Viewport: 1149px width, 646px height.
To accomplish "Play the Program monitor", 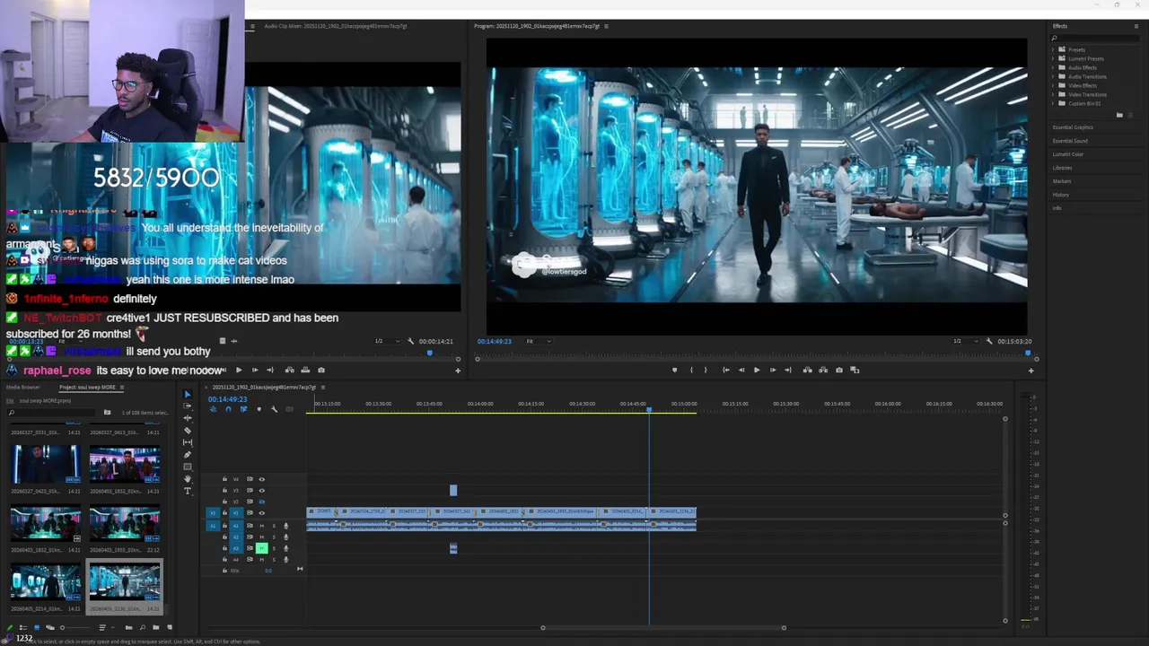I will pyautogui.click(x=757, y=370).
